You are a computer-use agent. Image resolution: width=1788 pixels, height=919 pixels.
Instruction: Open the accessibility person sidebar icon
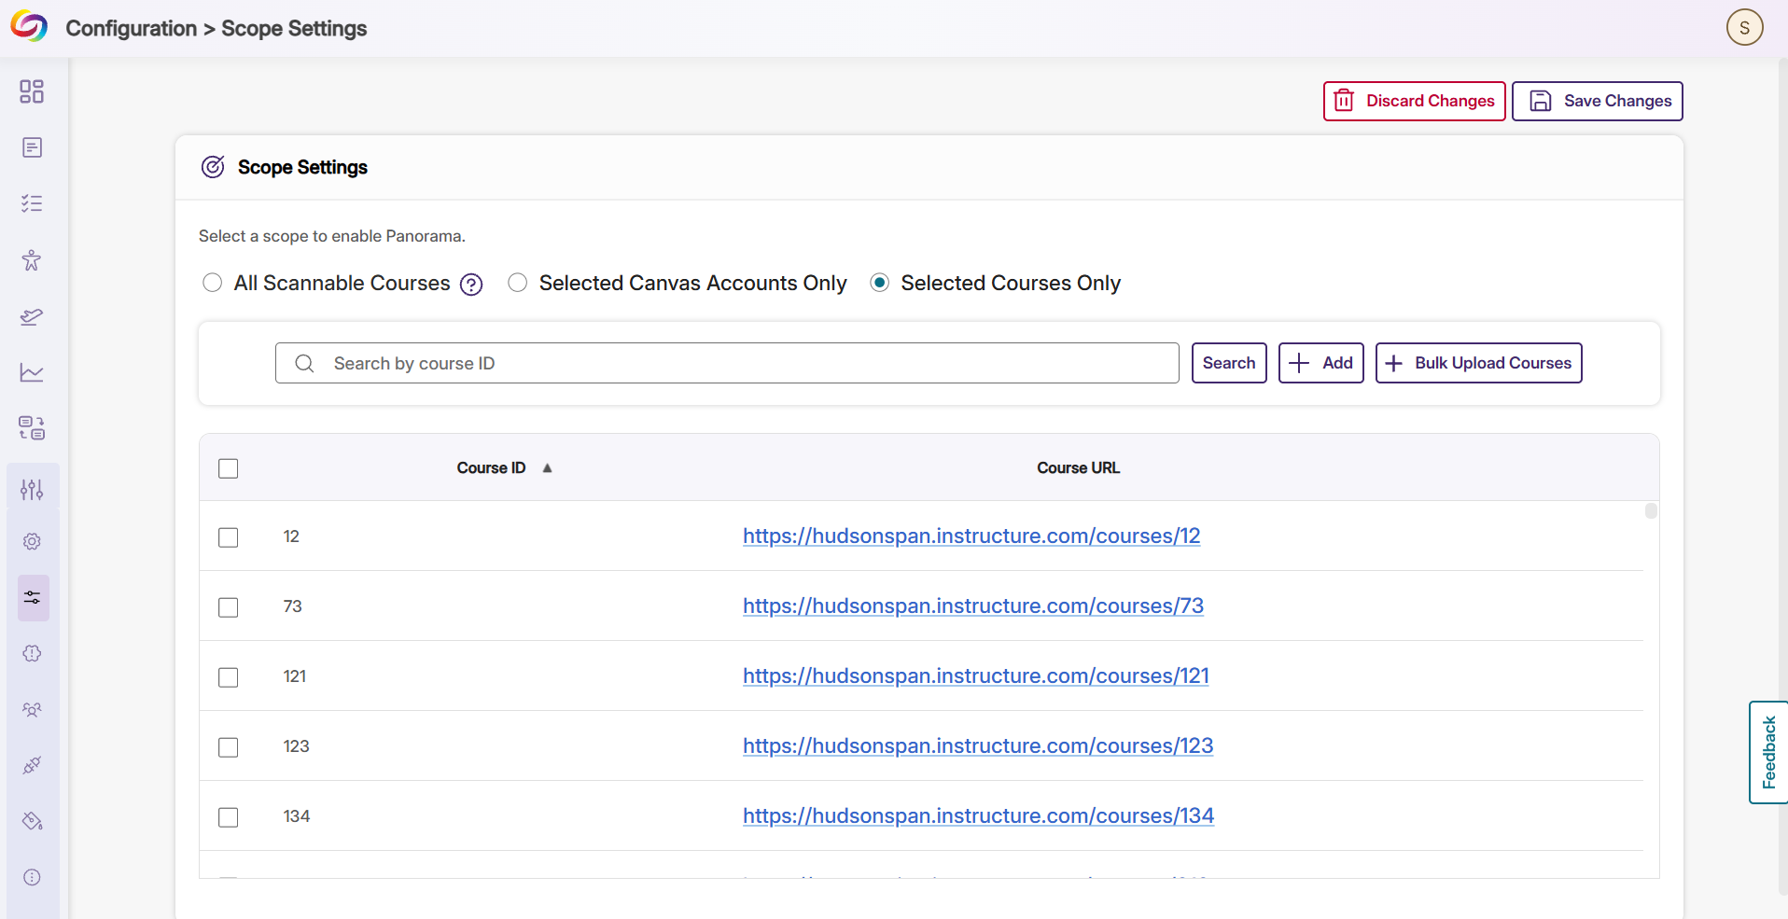tap(32, 260)
